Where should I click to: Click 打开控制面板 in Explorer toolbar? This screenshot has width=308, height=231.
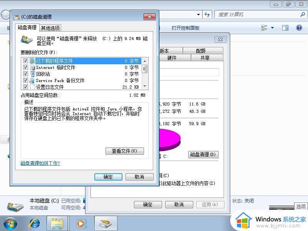pyautogui.click(x=185, y=28)
